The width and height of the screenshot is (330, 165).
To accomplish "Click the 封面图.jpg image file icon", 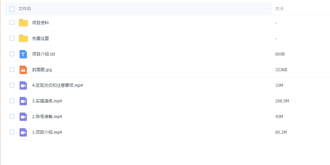I will coord(23,70).
